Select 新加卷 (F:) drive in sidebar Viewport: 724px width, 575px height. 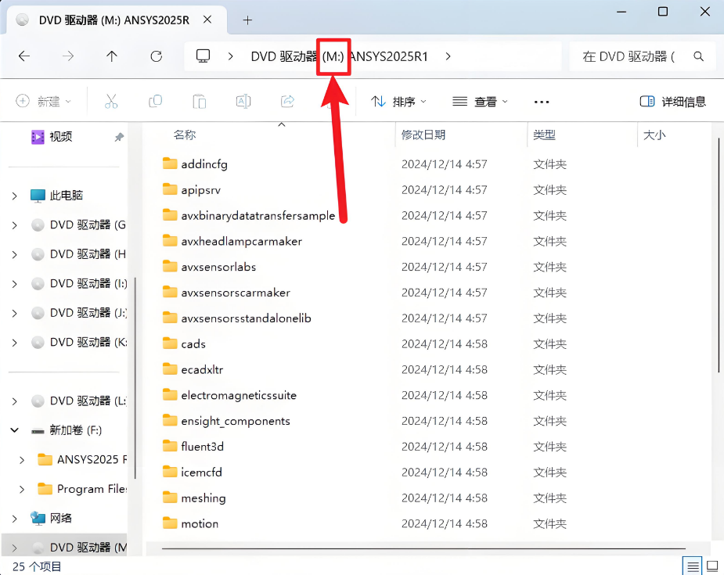[67, 430]
